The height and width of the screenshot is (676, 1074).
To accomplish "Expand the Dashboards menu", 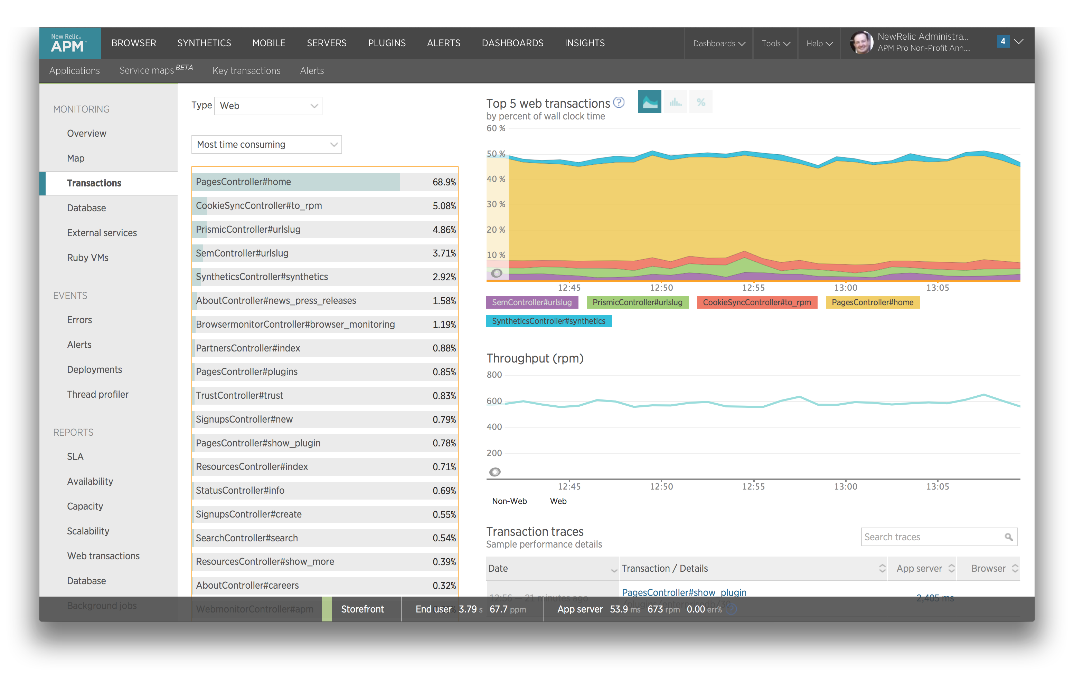I will tap(718, 43).
